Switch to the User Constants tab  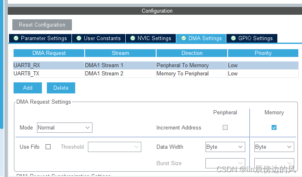99,38
